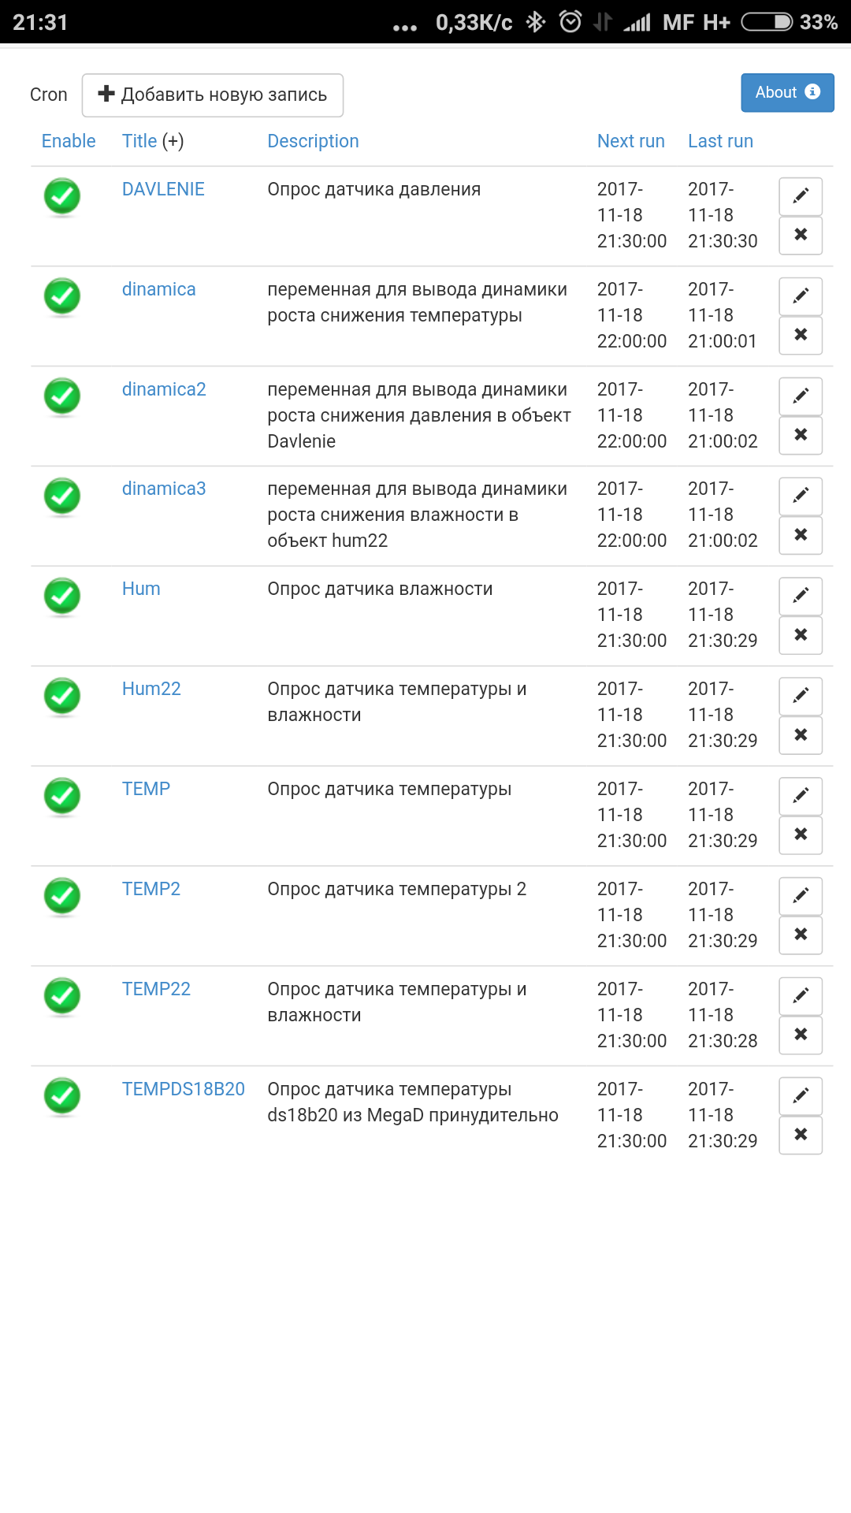
Task: Edit the DAVLENIE cron entry
Action: click(x=801, y=196)
